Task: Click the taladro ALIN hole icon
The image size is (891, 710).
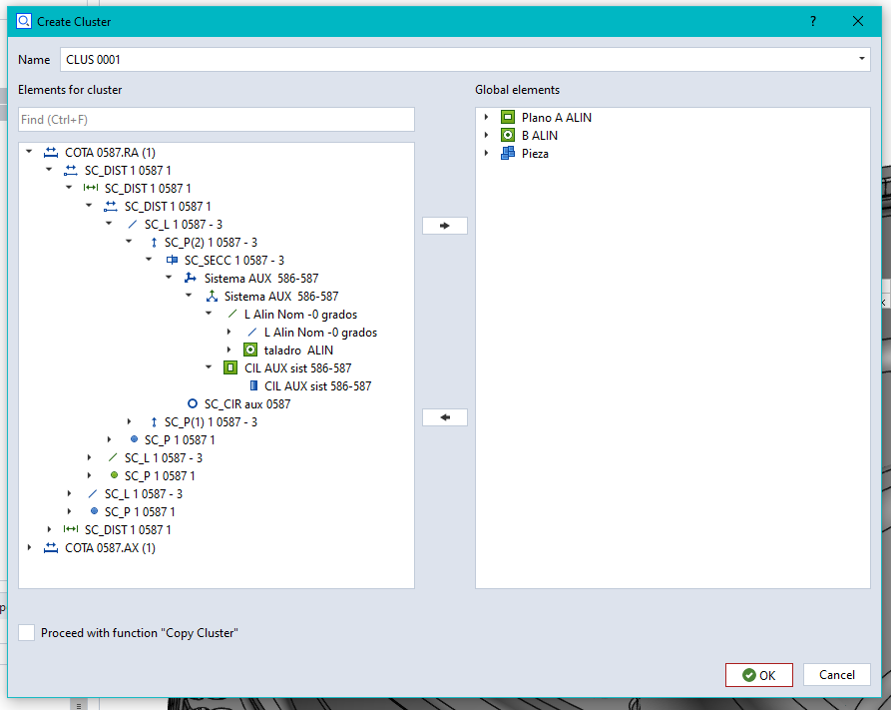Action: [250, 351]
